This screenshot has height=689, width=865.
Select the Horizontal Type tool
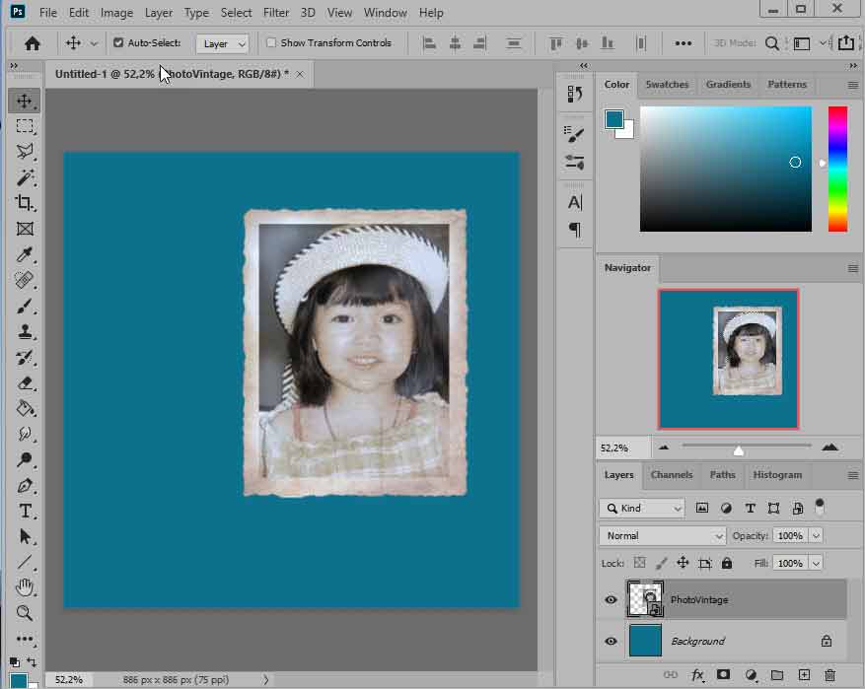pos(25,511)
